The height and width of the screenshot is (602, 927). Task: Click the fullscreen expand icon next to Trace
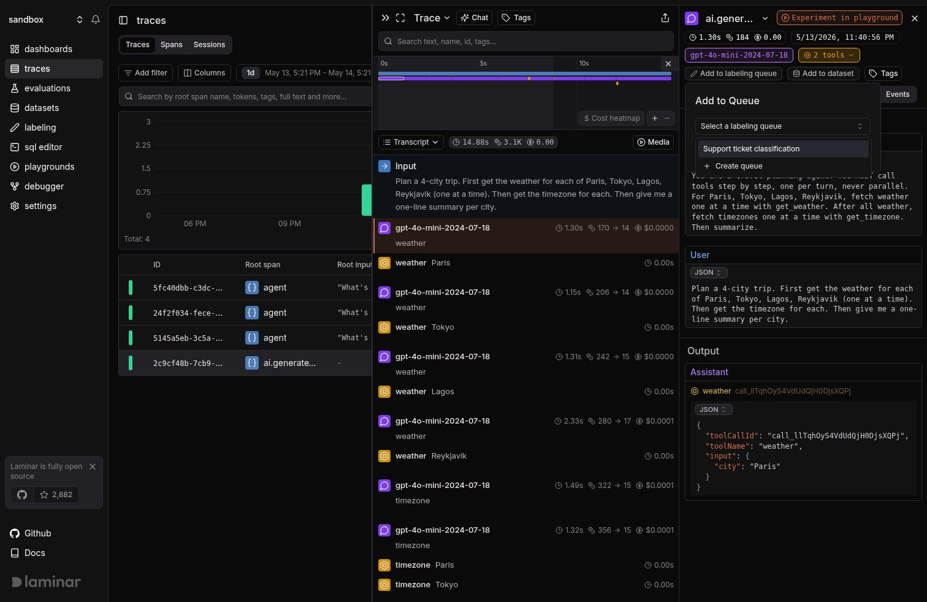401,18
